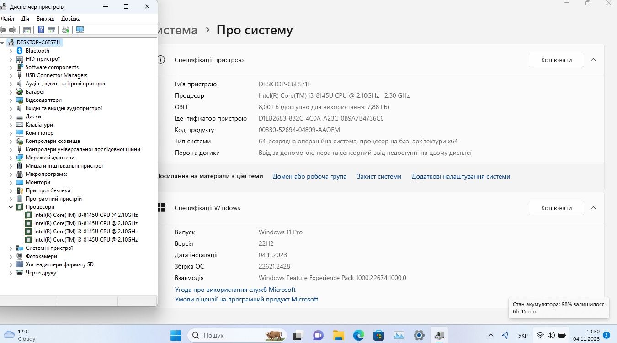
Task: Select the USB Connector Managers item
Action: [56, 75]
